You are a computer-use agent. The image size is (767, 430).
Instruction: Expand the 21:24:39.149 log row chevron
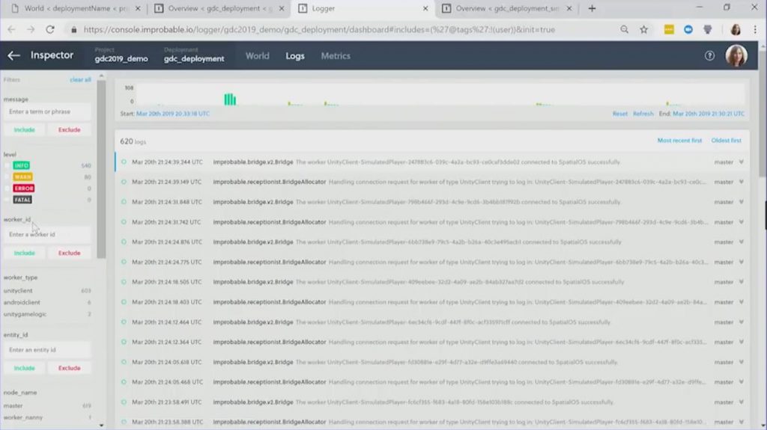coord(741,182)
